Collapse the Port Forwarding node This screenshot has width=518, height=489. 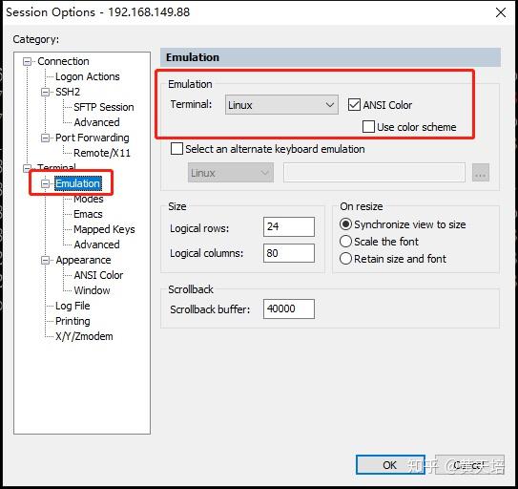[45, 138]
